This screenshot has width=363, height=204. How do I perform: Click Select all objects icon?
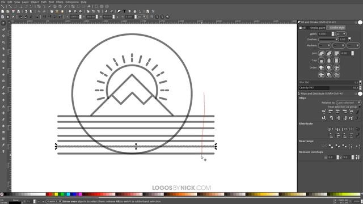(2, 16)
